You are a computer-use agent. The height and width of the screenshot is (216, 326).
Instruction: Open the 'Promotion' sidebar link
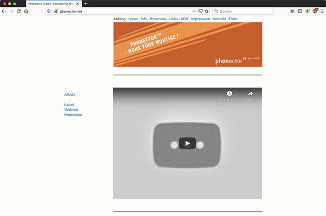73,115
